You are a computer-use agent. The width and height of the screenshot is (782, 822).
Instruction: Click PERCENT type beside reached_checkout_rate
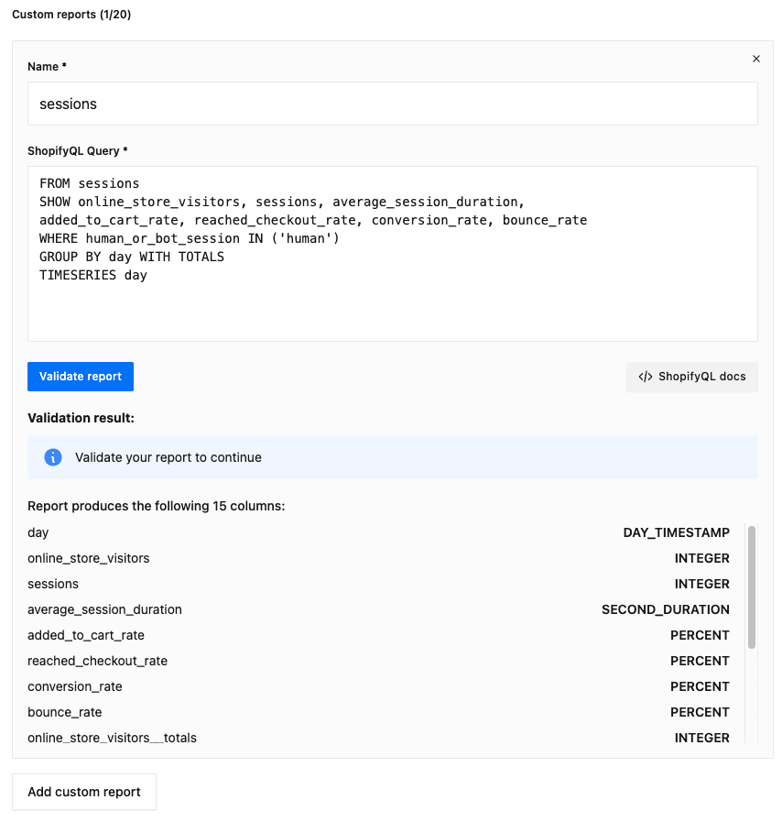coord(700,661)
